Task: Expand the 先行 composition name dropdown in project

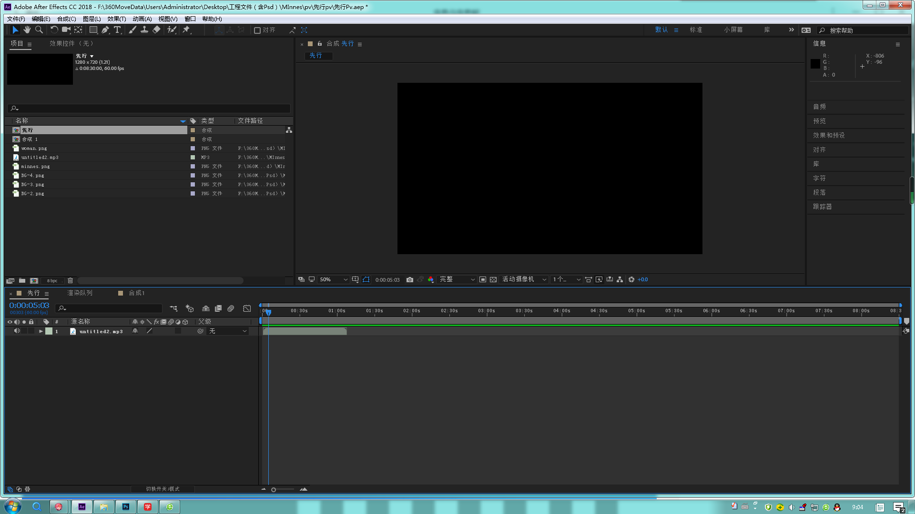Action: 92,56
